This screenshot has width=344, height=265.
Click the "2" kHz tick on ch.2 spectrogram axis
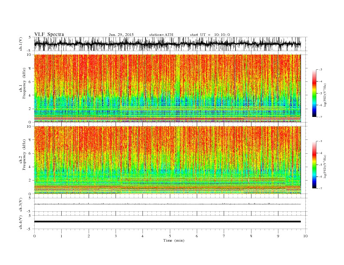point(30,180)
